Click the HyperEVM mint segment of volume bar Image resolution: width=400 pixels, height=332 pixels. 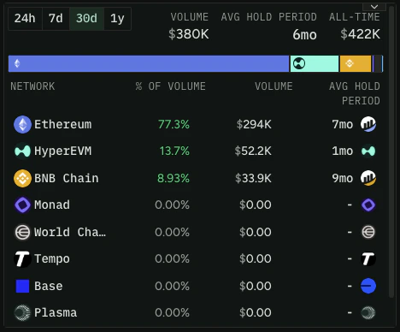point(315,63)
